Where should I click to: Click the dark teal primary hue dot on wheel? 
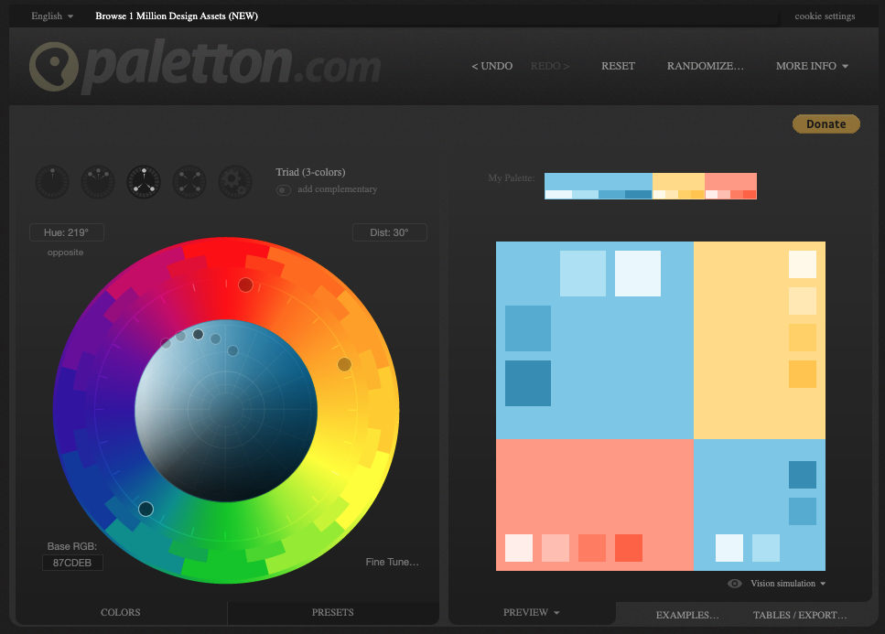click(146, 509)
